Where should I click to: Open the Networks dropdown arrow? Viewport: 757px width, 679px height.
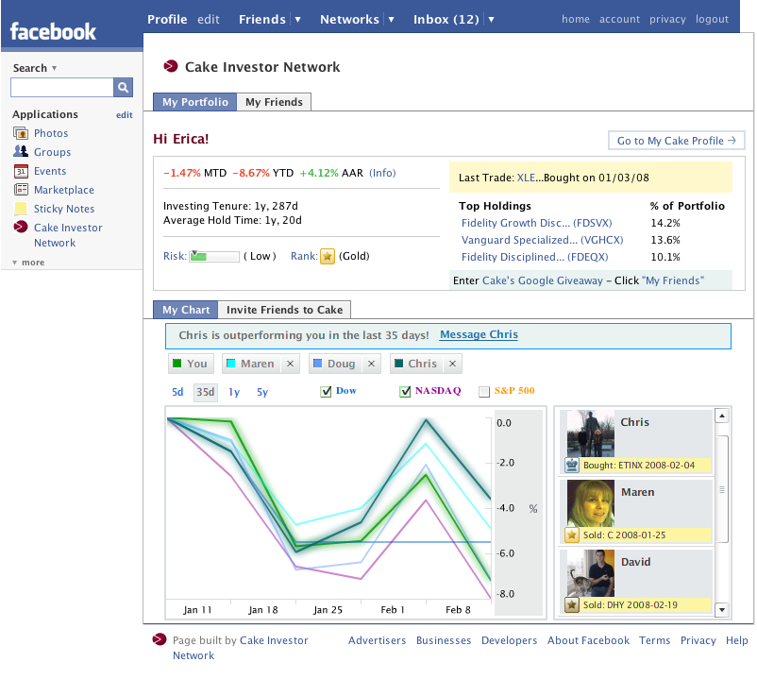(x=391, y=19)
